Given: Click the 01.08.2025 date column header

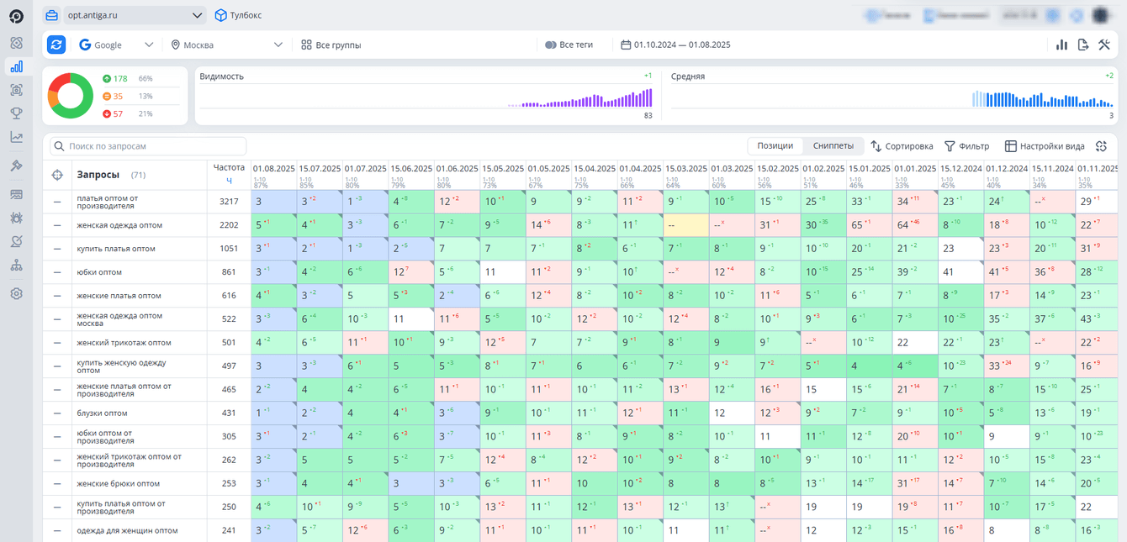Looking at the screenshot, I should tap(274, 168).
